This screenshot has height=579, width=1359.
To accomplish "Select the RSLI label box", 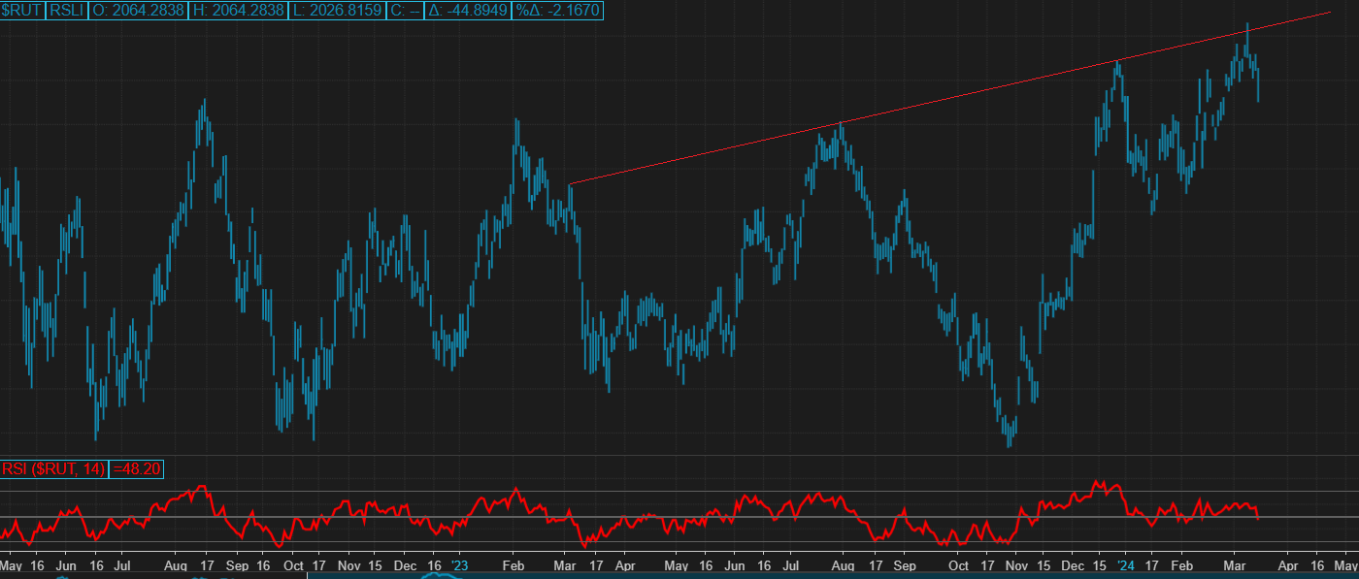I will tap(67, 11).
